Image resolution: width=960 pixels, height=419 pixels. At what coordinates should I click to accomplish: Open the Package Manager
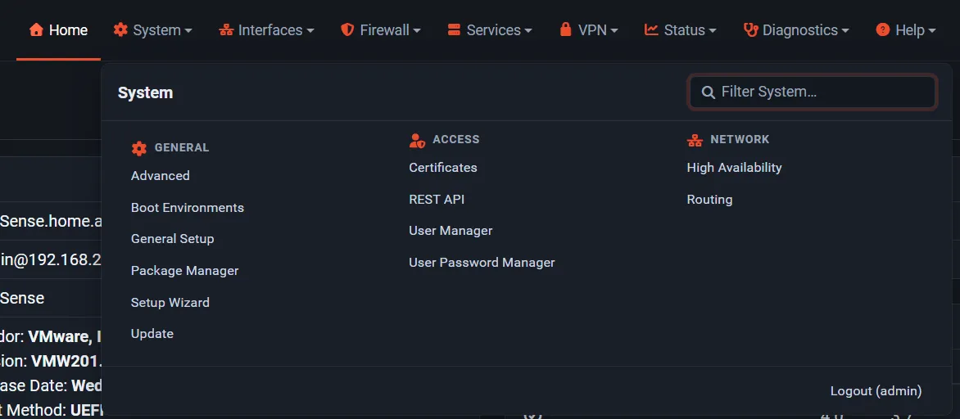point(185,270)
